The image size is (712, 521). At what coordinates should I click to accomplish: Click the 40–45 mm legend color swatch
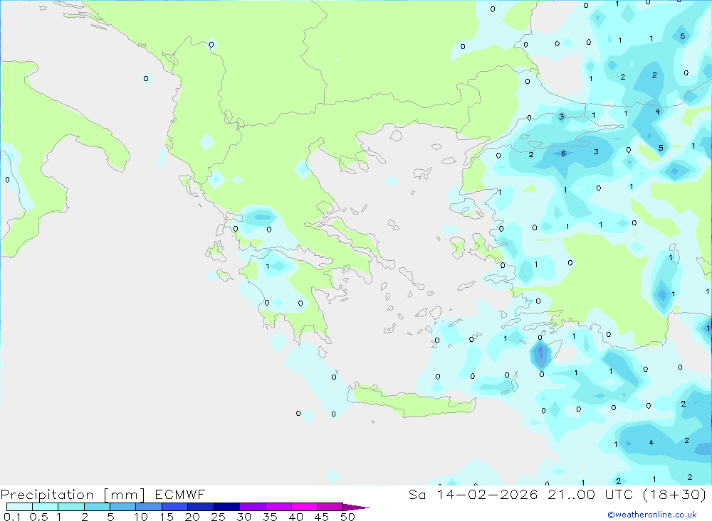(304, 507)
